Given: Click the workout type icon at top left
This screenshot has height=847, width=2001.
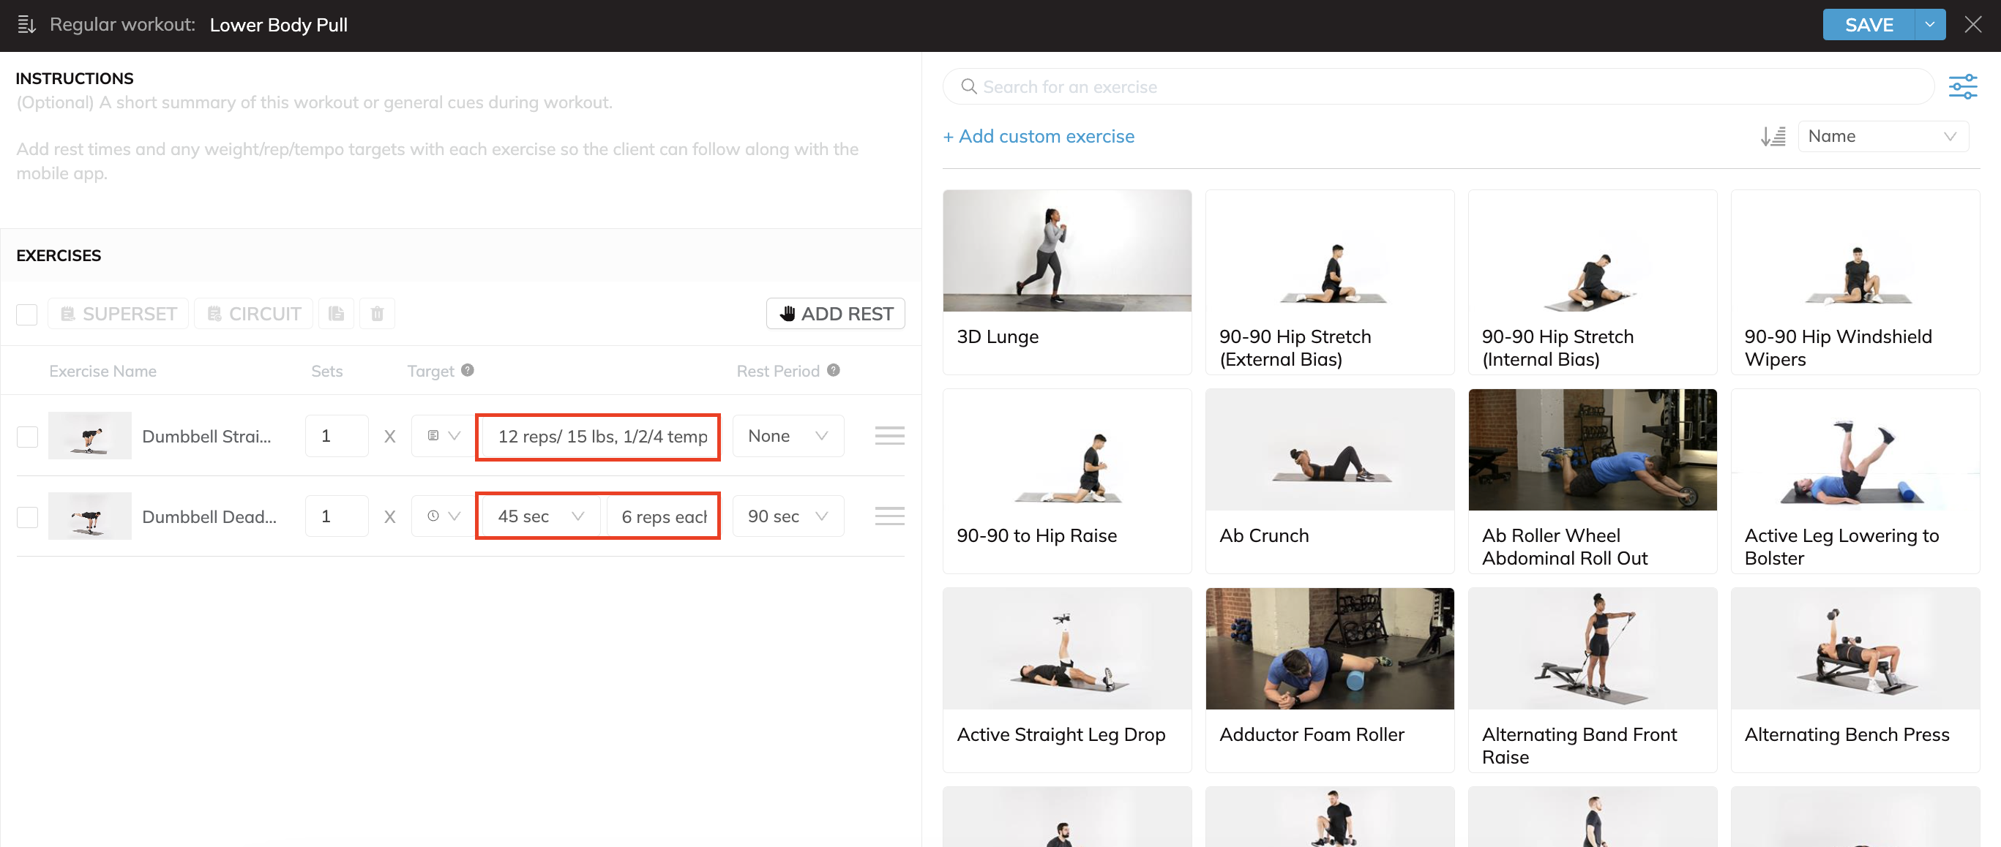Looking at the screenshot, I should tap(26, 25).
